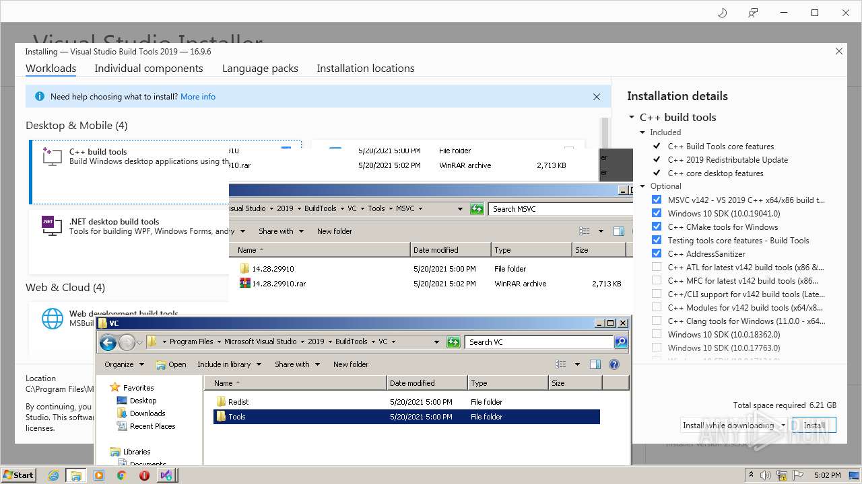The width and height of the screenshot is (862, 484).
Task: Click the night mode moon icon in title bar
Action: click(x=723, y=13)
